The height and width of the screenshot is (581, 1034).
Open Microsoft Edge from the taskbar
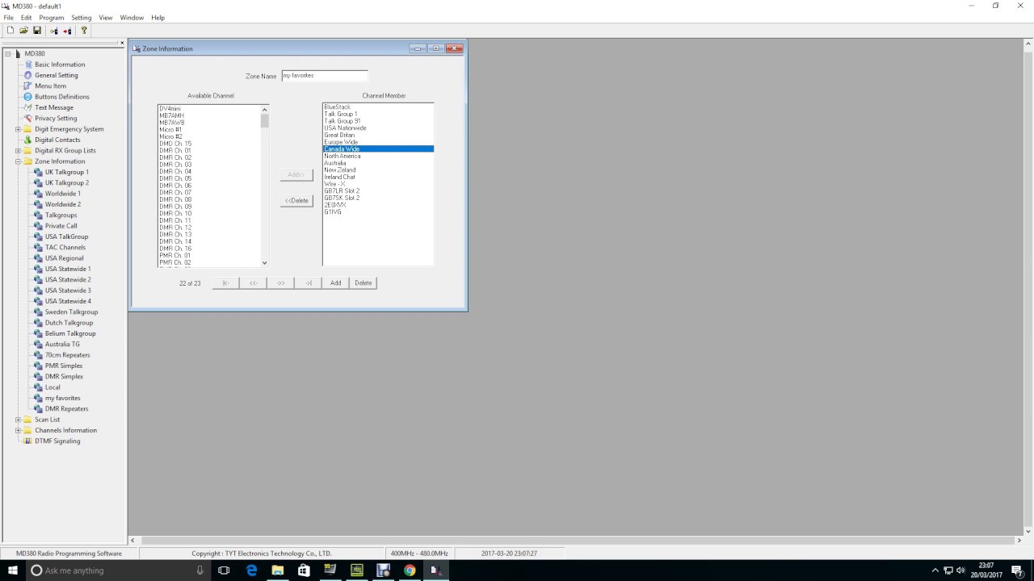[251, 571]
